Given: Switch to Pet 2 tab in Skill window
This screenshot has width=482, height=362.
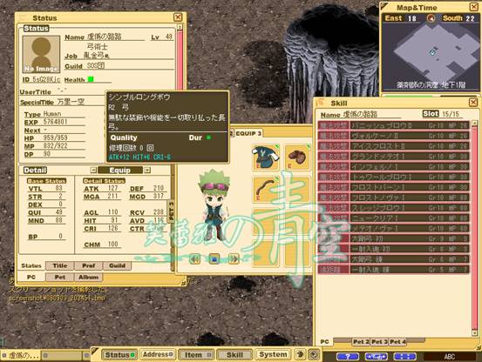Looking at the screenshot, I should pos(361,342).
